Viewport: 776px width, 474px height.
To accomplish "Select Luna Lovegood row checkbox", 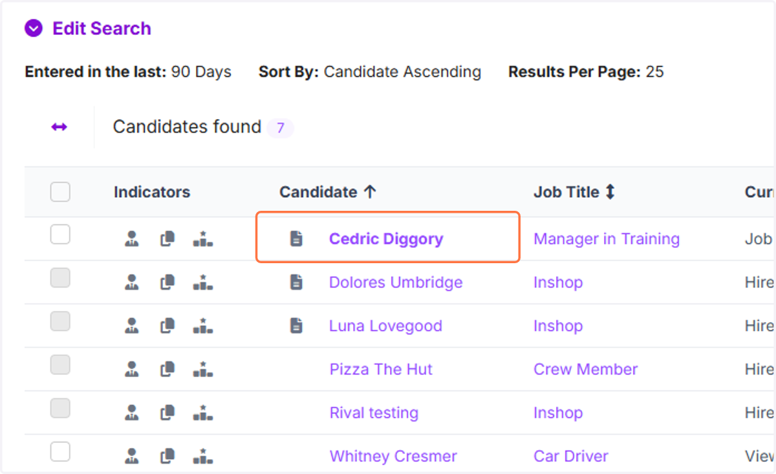I will point(60,321).
